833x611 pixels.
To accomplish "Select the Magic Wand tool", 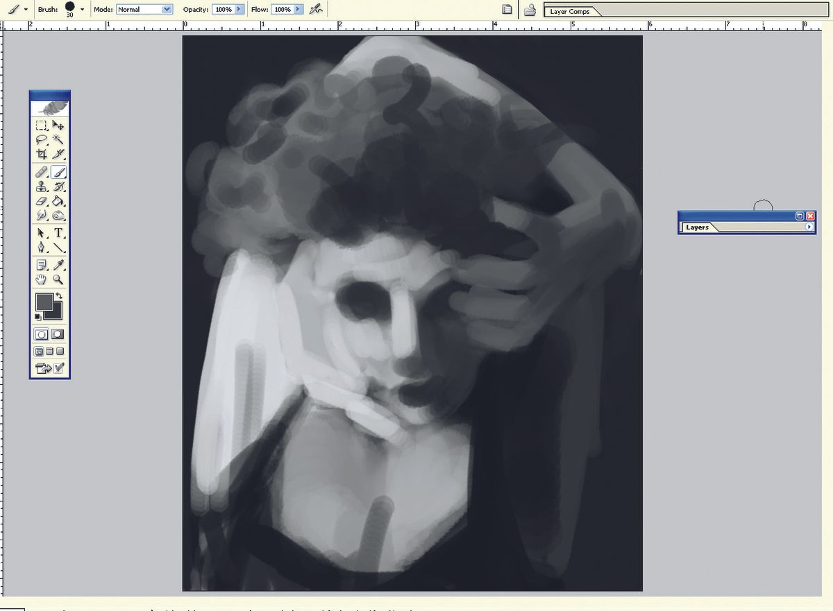I will (x=59, y=139).
